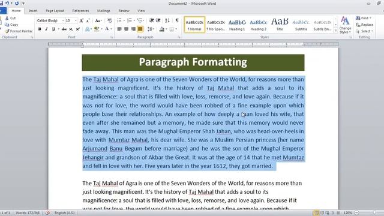The height and width of the screenshot is (216, 384).
Task: Open the Change Styles menu
Action: point(346,25)
